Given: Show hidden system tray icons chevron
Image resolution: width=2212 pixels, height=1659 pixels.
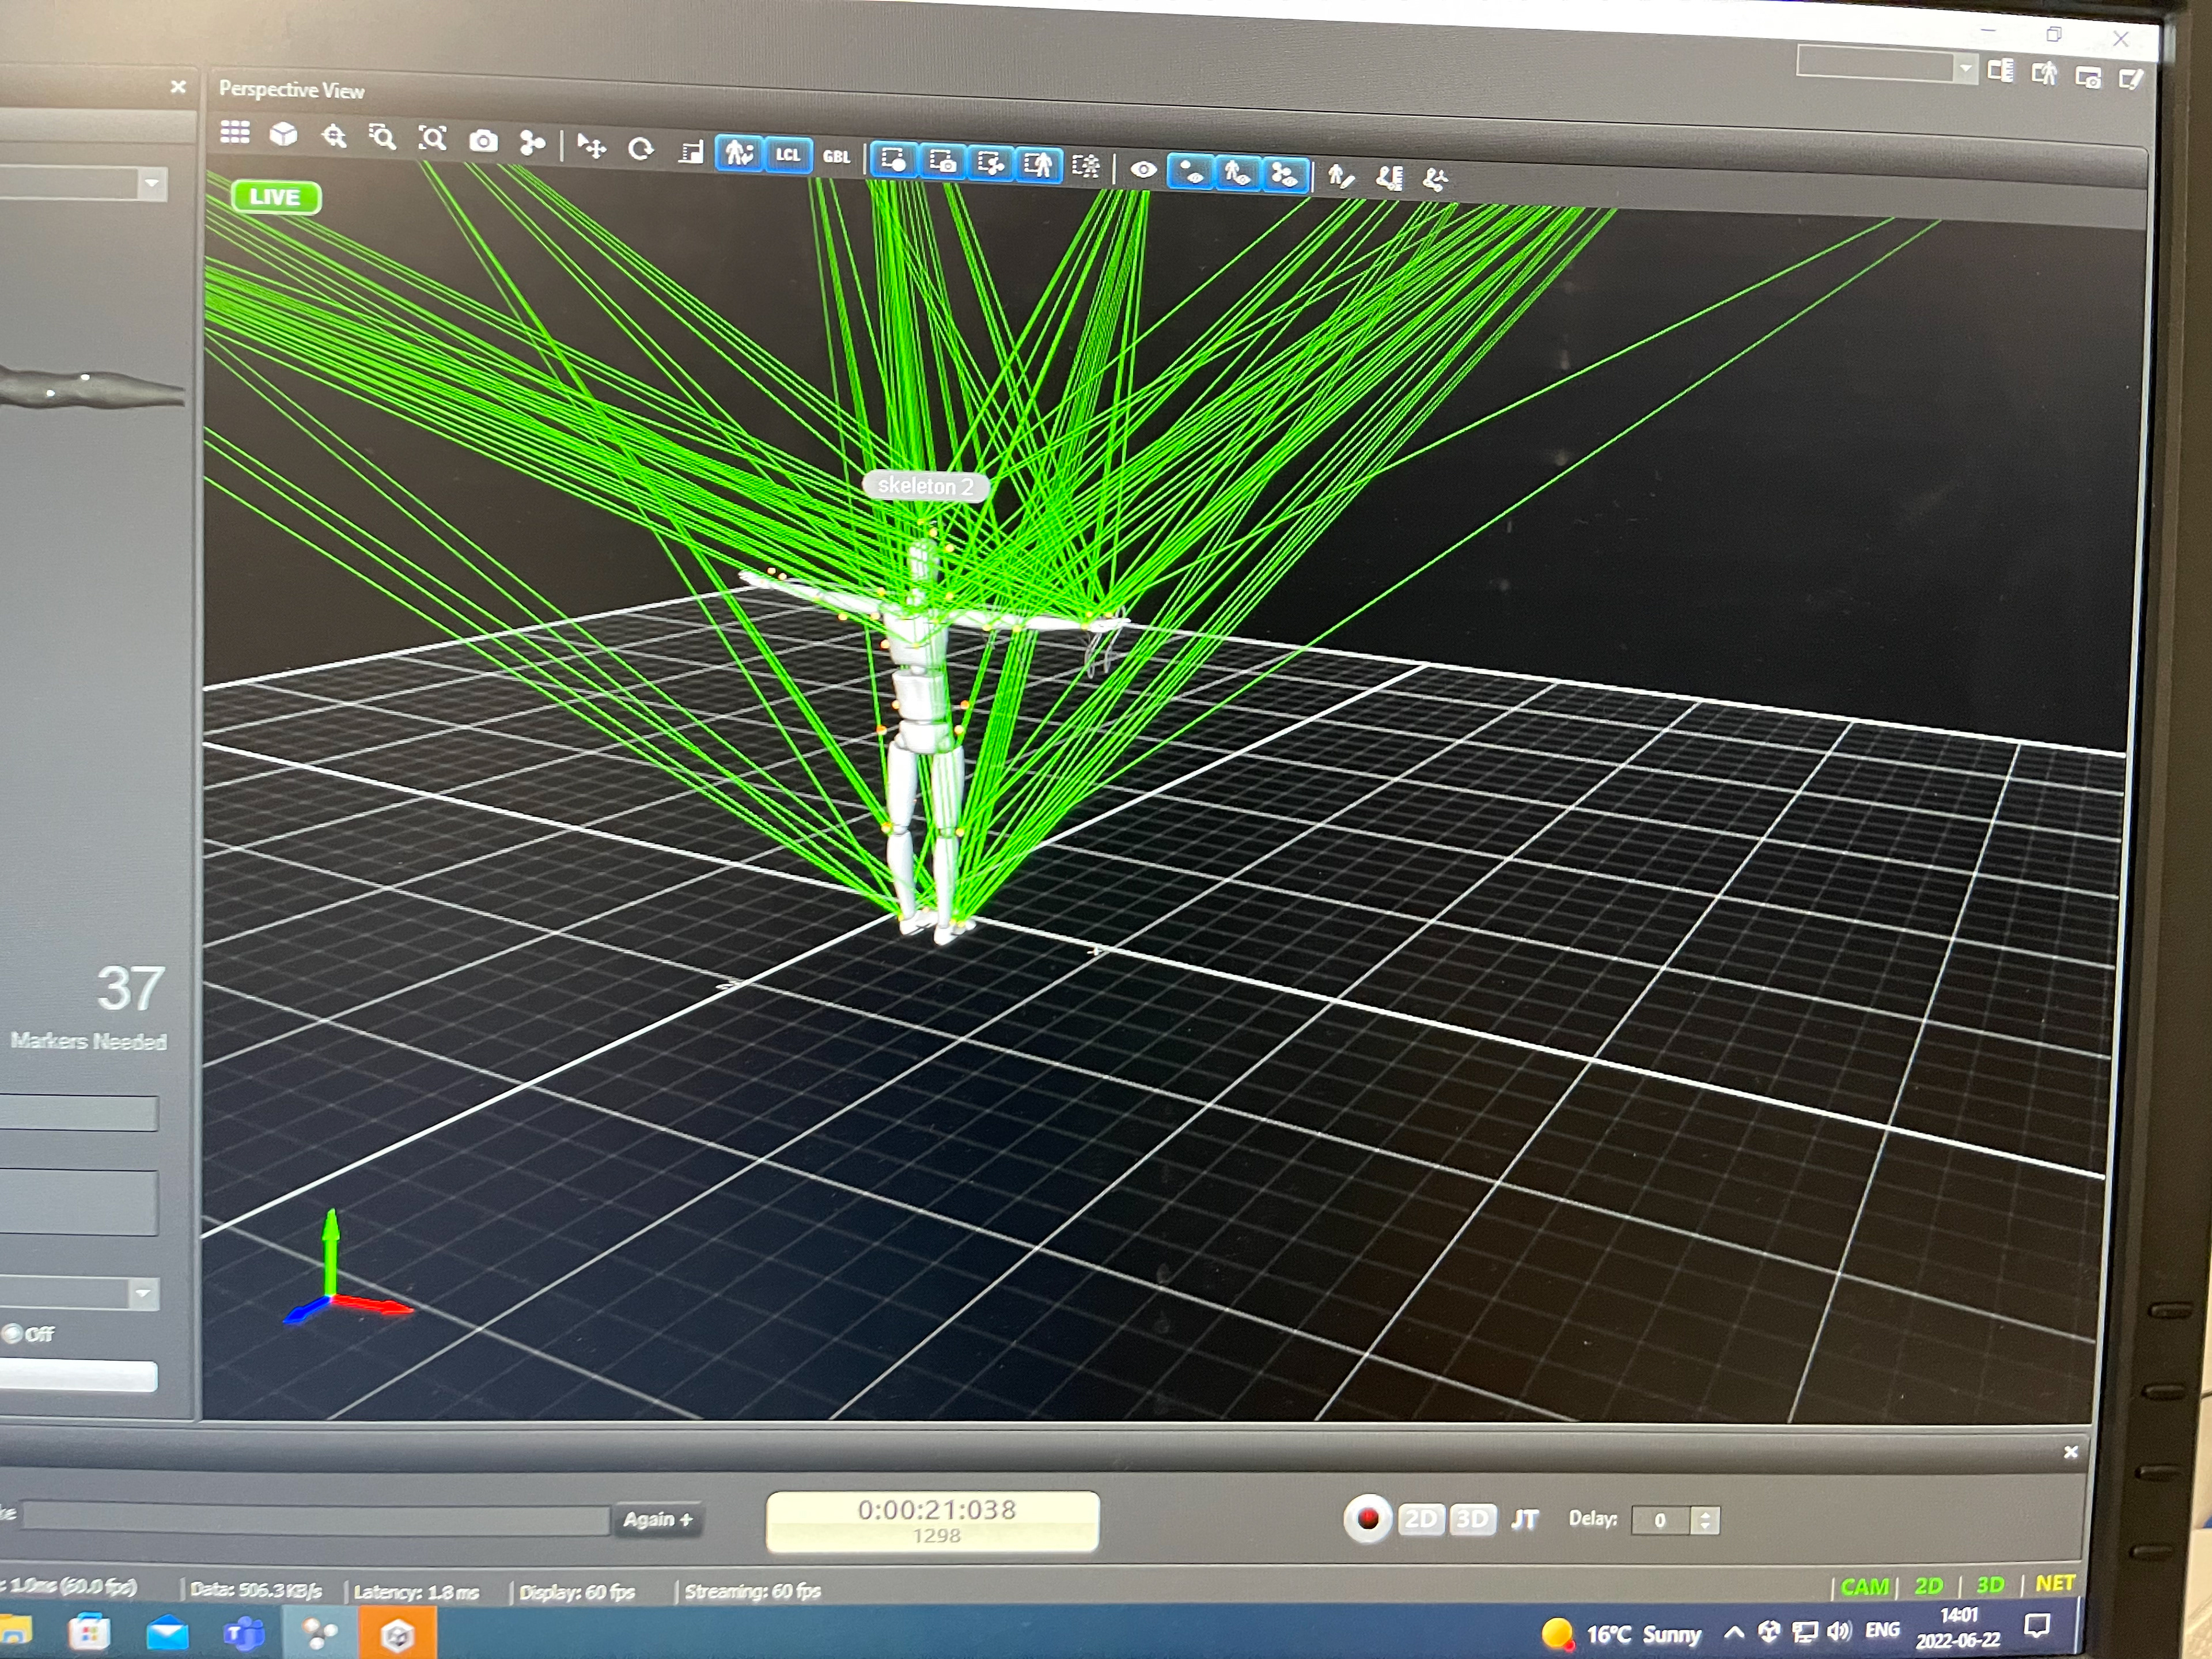Looking at the screenshot, I should coord(1735,1632).
